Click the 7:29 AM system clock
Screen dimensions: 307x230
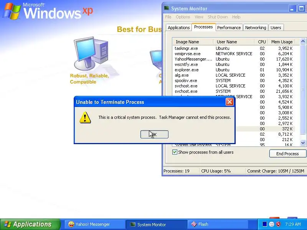[x=293, y=224]
